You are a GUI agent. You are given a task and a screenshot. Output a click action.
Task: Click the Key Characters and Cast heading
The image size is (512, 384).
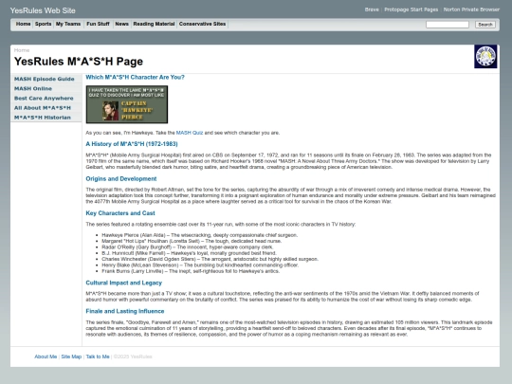pyautogui.click(x=120, y=213)
